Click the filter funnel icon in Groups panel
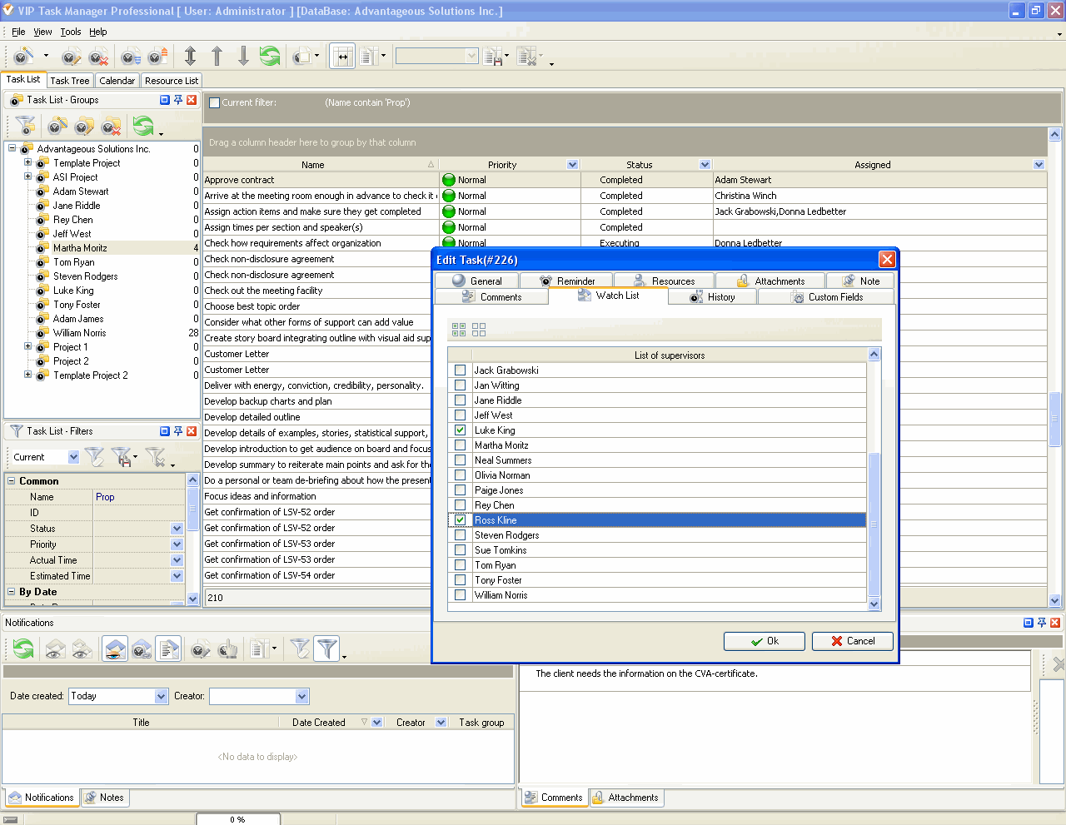Image resolution: width=1066 pixels, height=825 pixels. (25, 127)
